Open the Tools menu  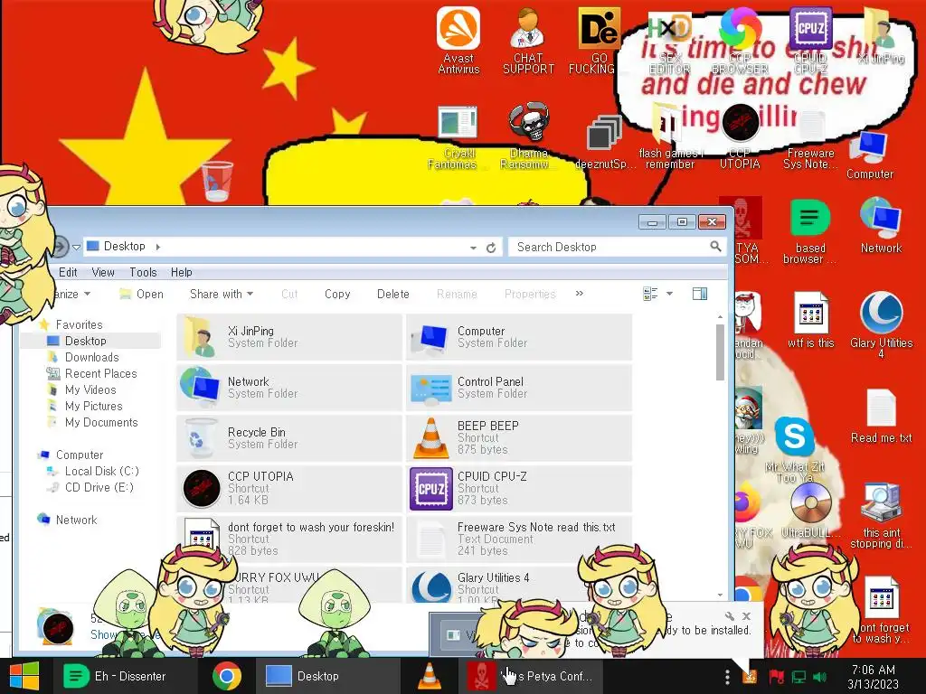click(143, 272)
